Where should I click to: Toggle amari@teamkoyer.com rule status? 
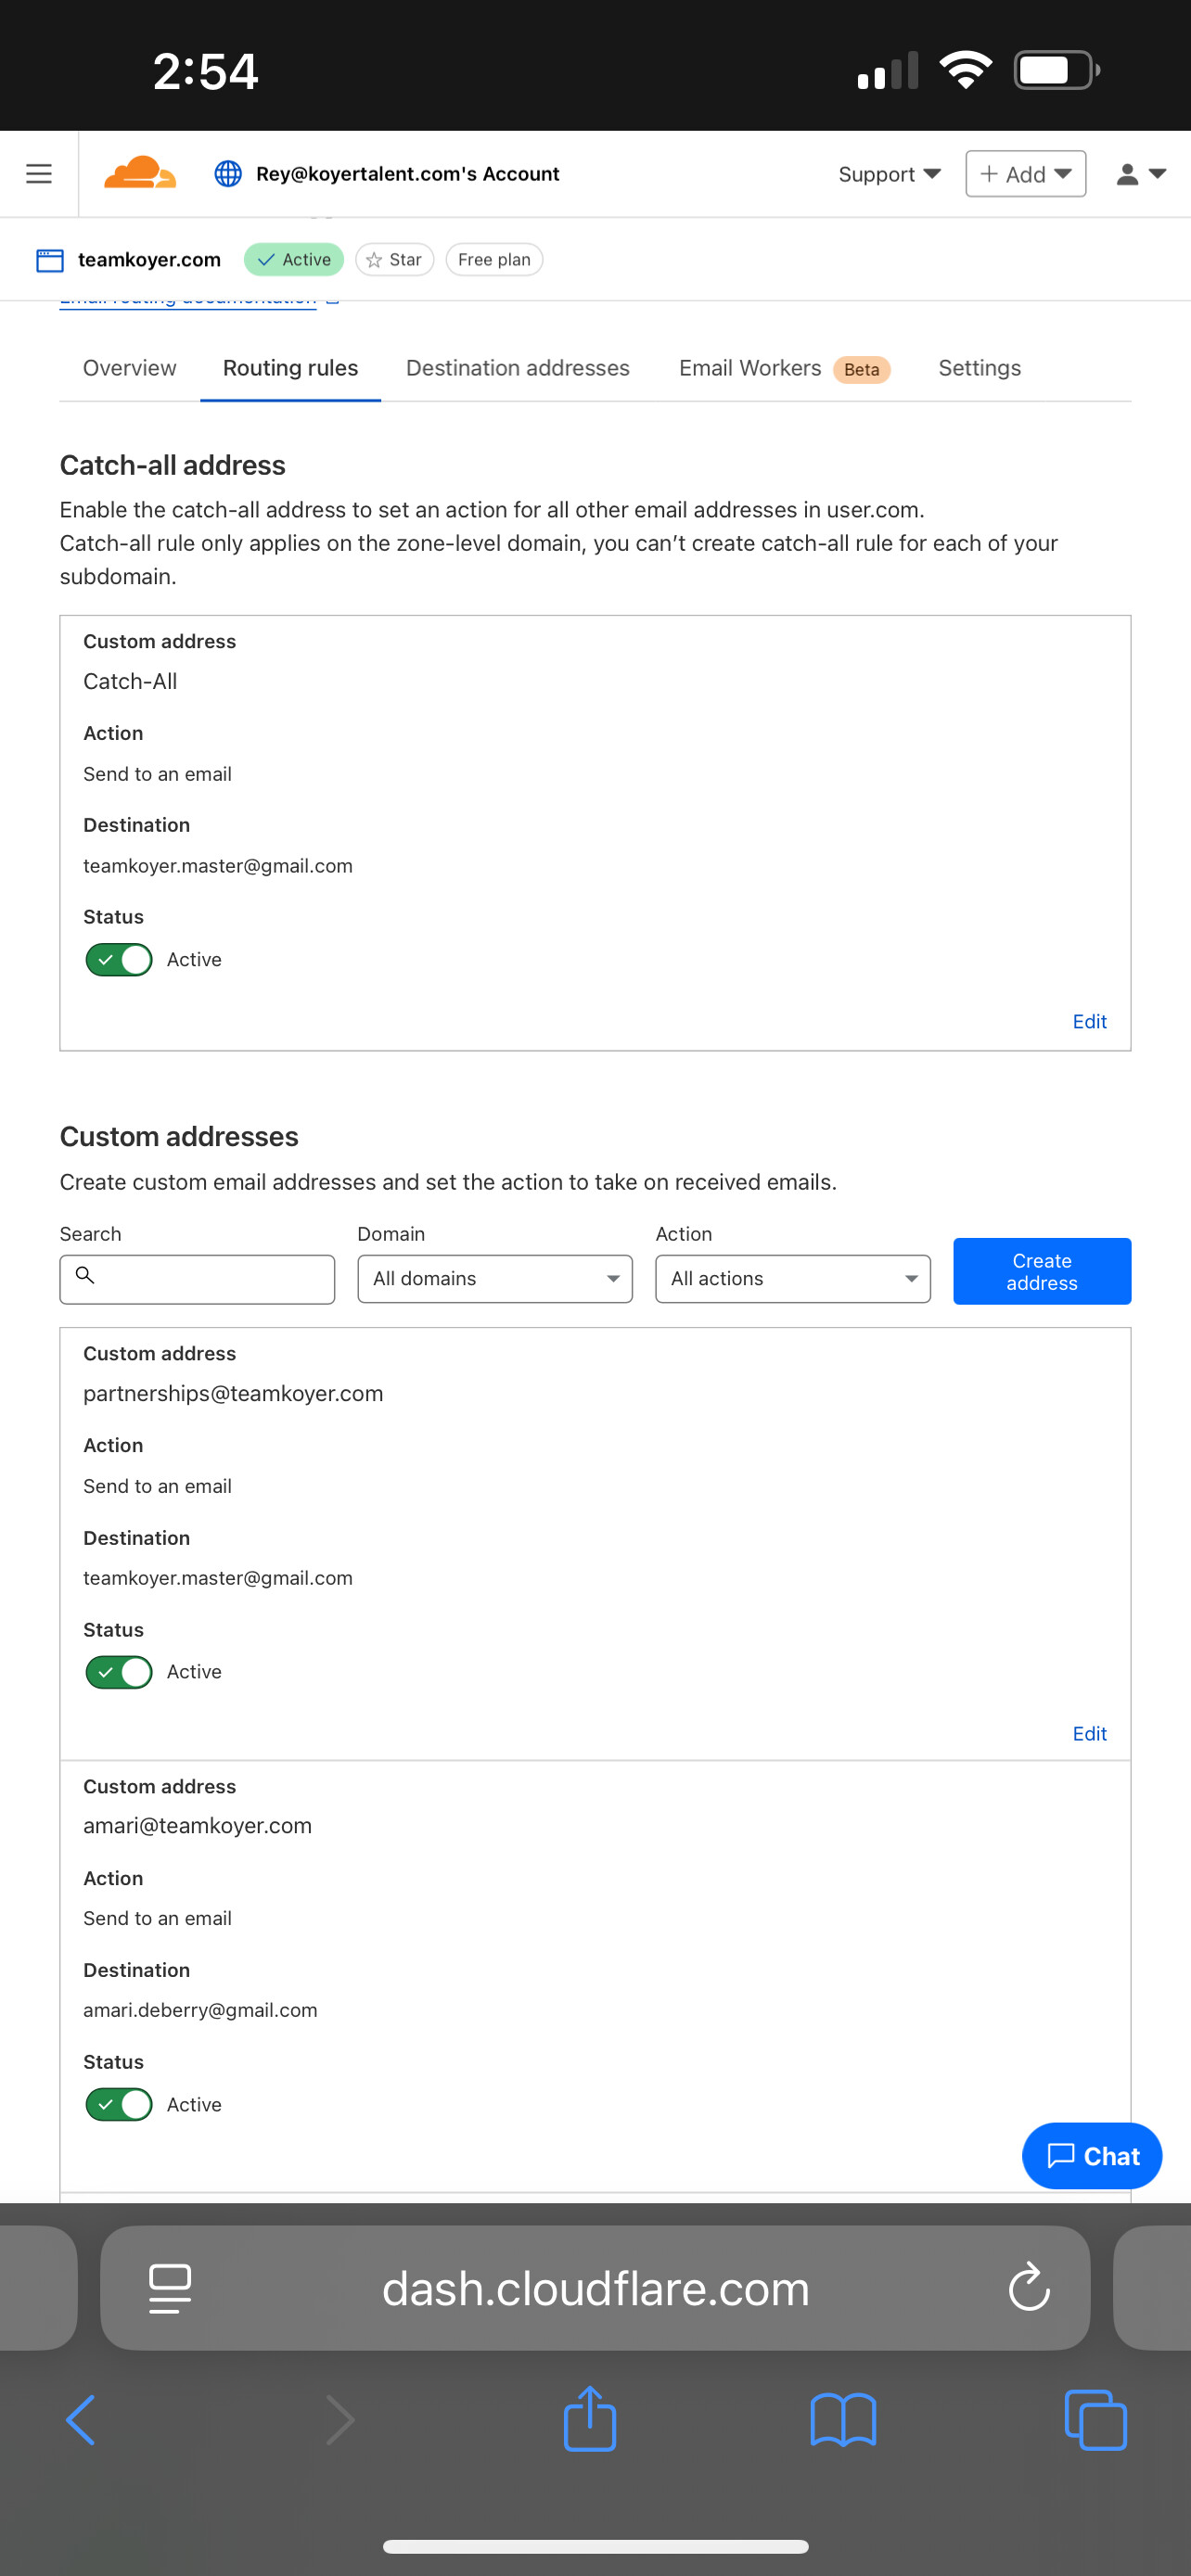[x=119, y=2104]
